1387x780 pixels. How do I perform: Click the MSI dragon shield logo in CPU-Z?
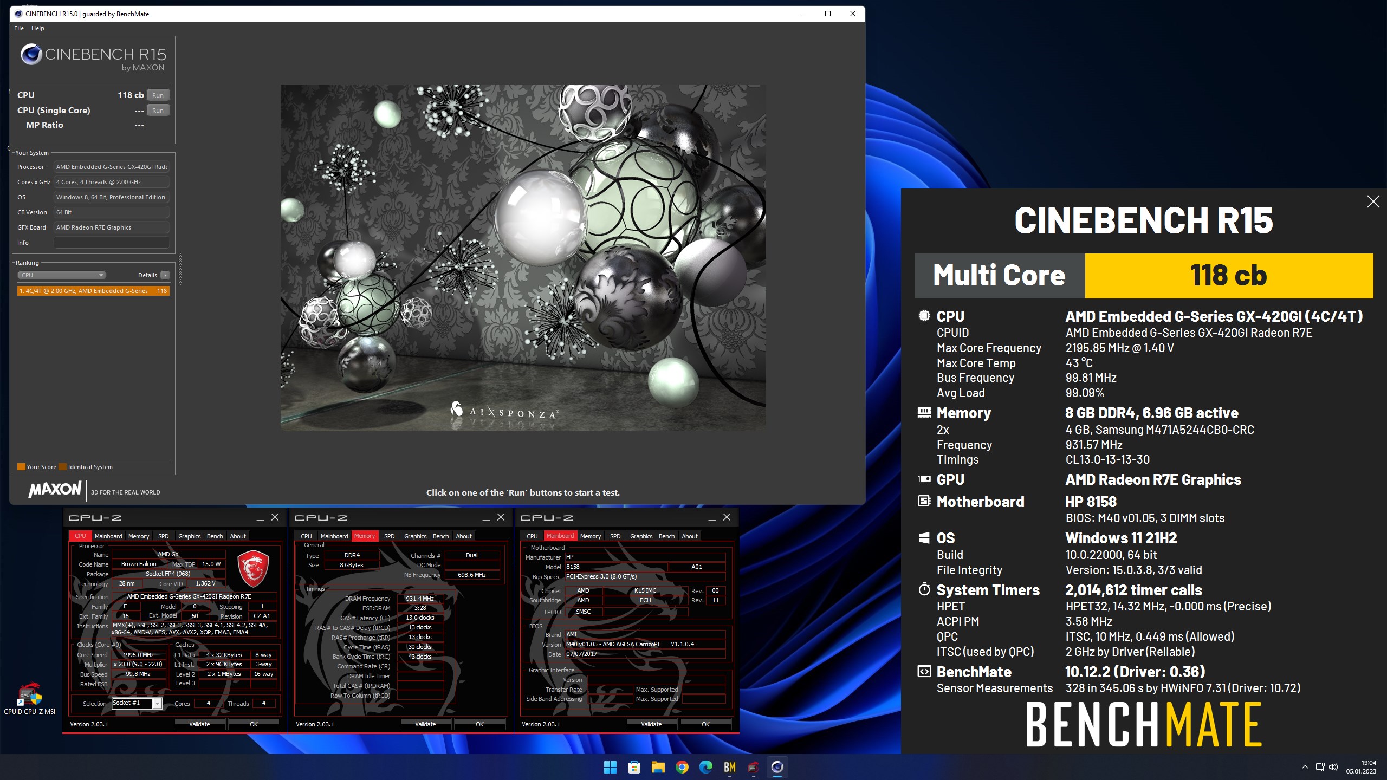[253, 568]
